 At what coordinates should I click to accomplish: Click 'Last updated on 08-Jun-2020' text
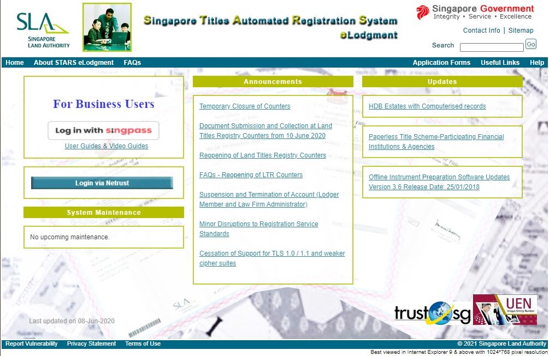point(72,321)
